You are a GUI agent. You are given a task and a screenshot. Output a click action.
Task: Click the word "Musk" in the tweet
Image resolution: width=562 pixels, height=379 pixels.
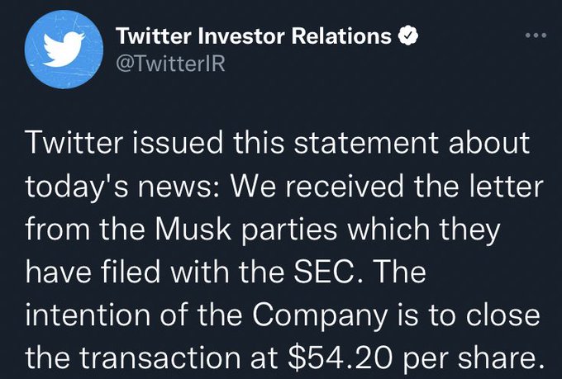pos(193,229)
